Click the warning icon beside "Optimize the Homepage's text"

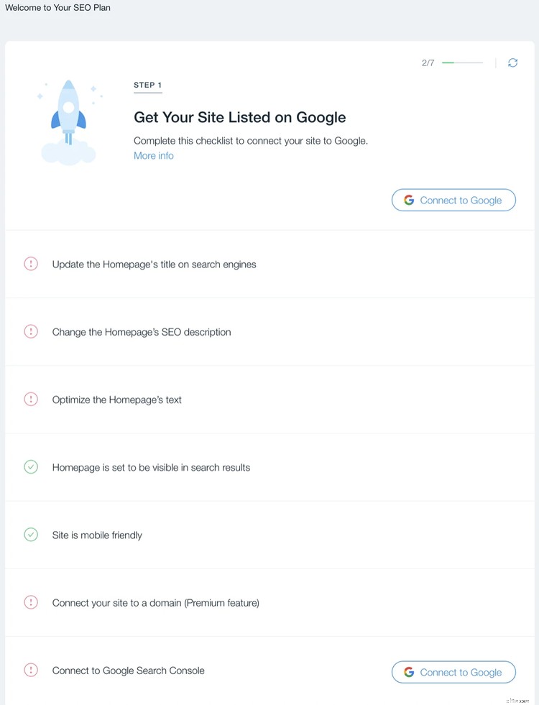(x=31, y=399)
